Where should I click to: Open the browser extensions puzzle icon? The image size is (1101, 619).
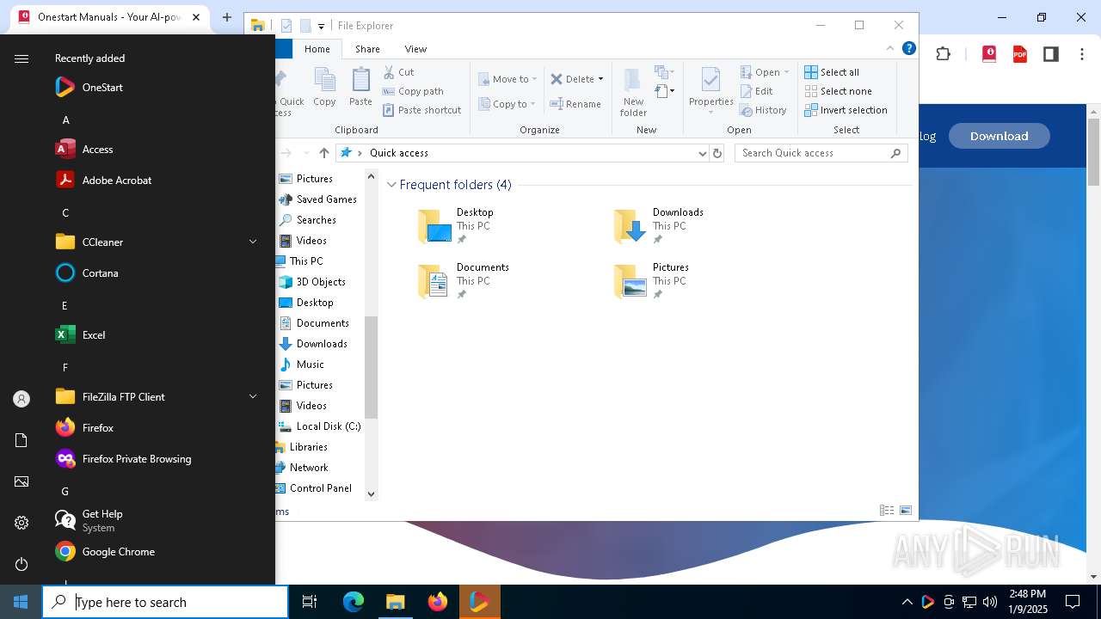pyautogui.click(x=944, y=54)
